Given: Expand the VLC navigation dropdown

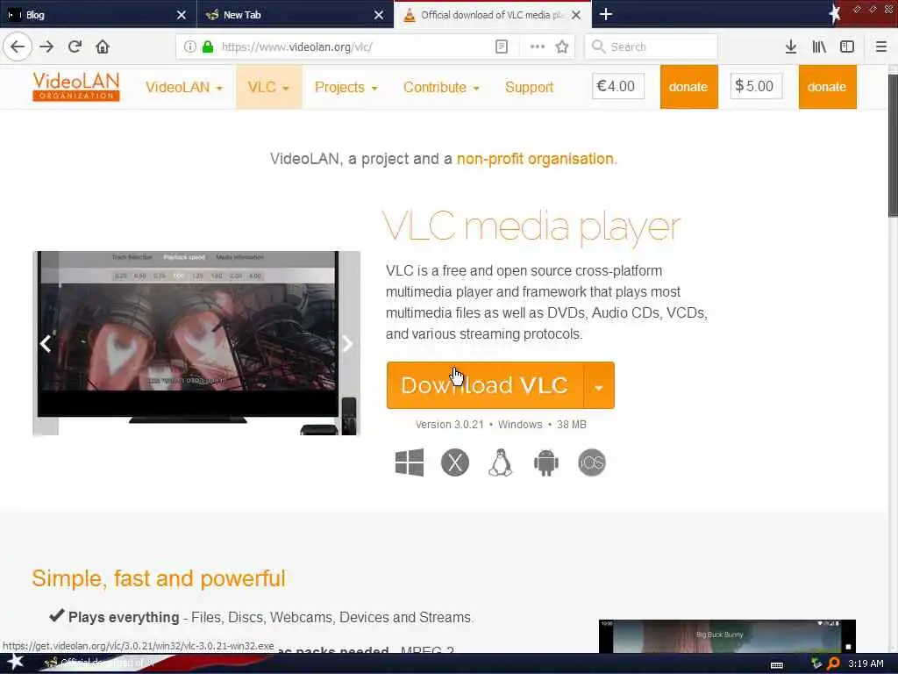Looking at the screenshot, I should (268, 87).
